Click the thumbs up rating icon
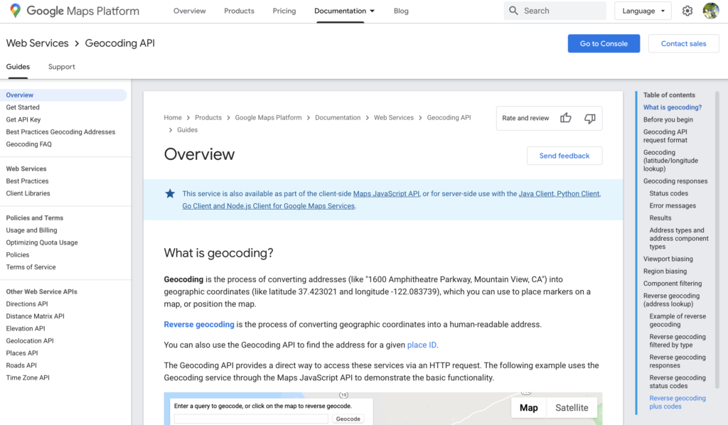The image size is (728, 425). point(565,118)
